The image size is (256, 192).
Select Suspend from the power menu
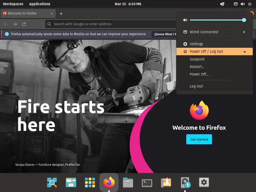[x=214, y=59]
